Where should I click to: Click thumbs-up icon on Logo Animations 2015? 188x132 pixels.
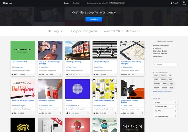coord(12,75)
